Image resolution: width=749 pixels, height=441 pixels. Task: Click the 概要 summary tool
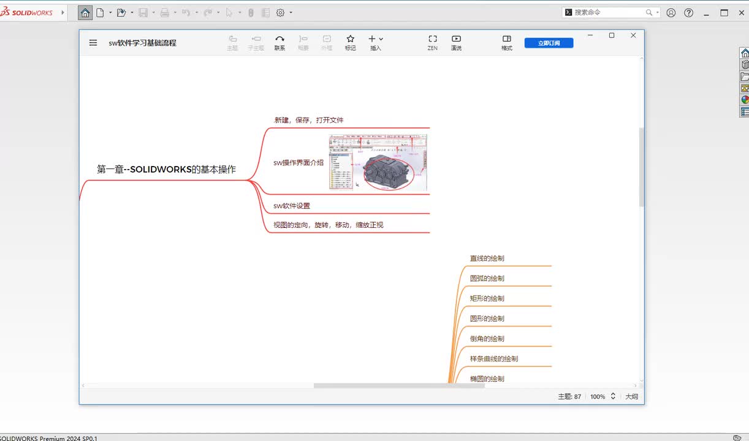(x=303, y=43)
